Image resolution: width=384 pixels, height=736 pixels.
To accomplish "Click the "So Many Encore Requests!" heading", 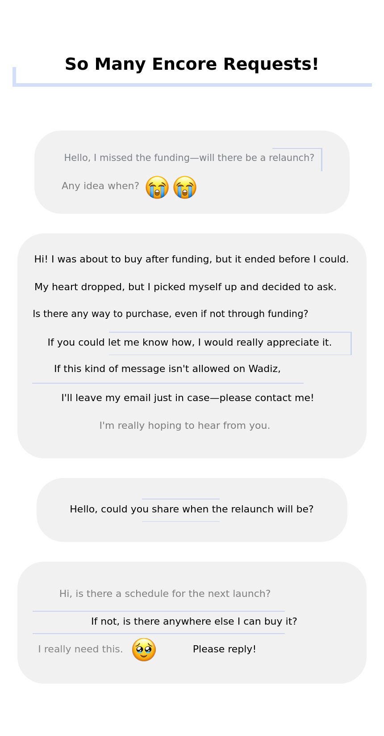I will click(x=192, y=64).
